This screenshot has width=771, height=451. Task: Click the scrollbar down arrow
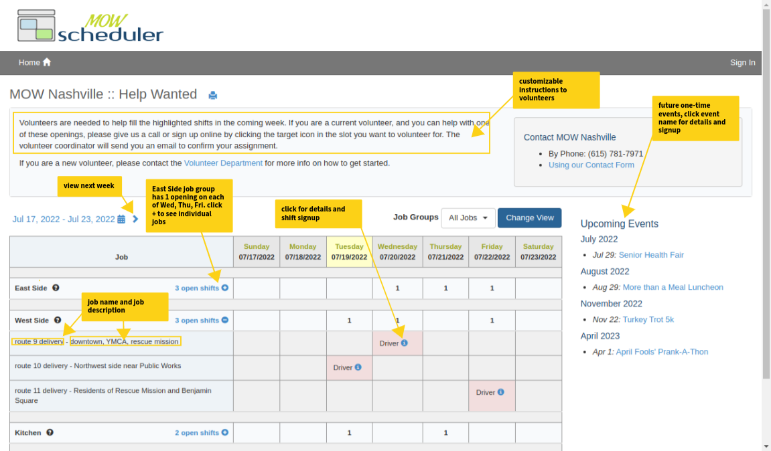tap(766, 446)
